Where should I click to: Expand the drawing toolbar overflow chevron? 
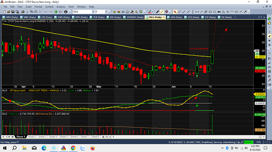click(249, 13)
